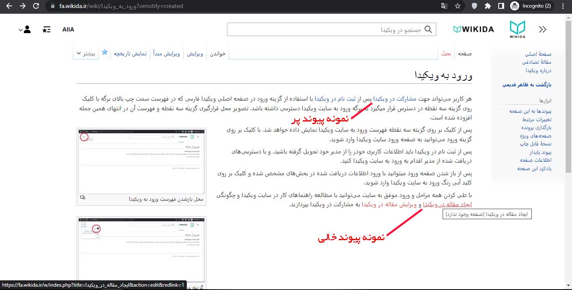Go back with the browser back arrow

9,6
